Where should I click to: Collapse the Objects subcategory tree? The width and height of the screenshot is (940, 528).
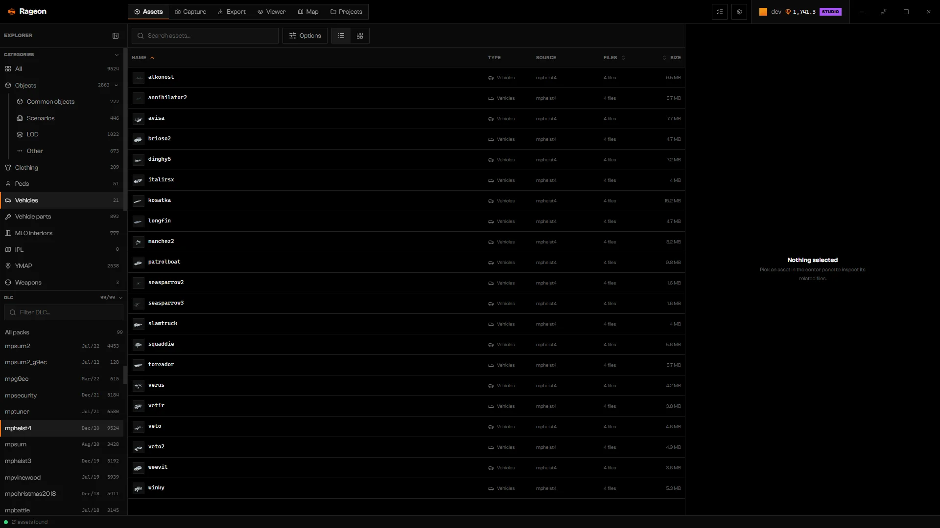117,85
